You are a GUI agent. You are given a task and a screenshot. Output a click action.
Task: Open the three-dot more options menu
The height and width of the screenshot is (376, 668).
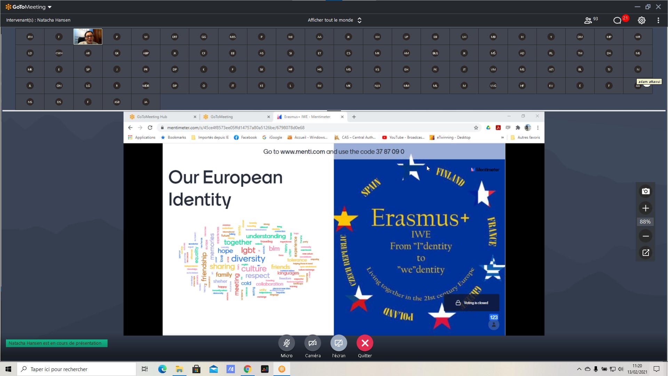(x=658, y=20)
